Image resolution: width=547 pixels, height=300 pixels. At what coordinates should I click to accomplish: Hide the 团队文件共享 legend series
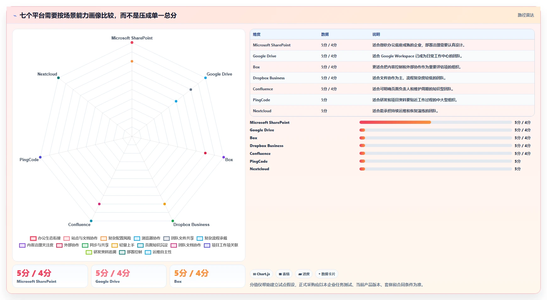178,238
